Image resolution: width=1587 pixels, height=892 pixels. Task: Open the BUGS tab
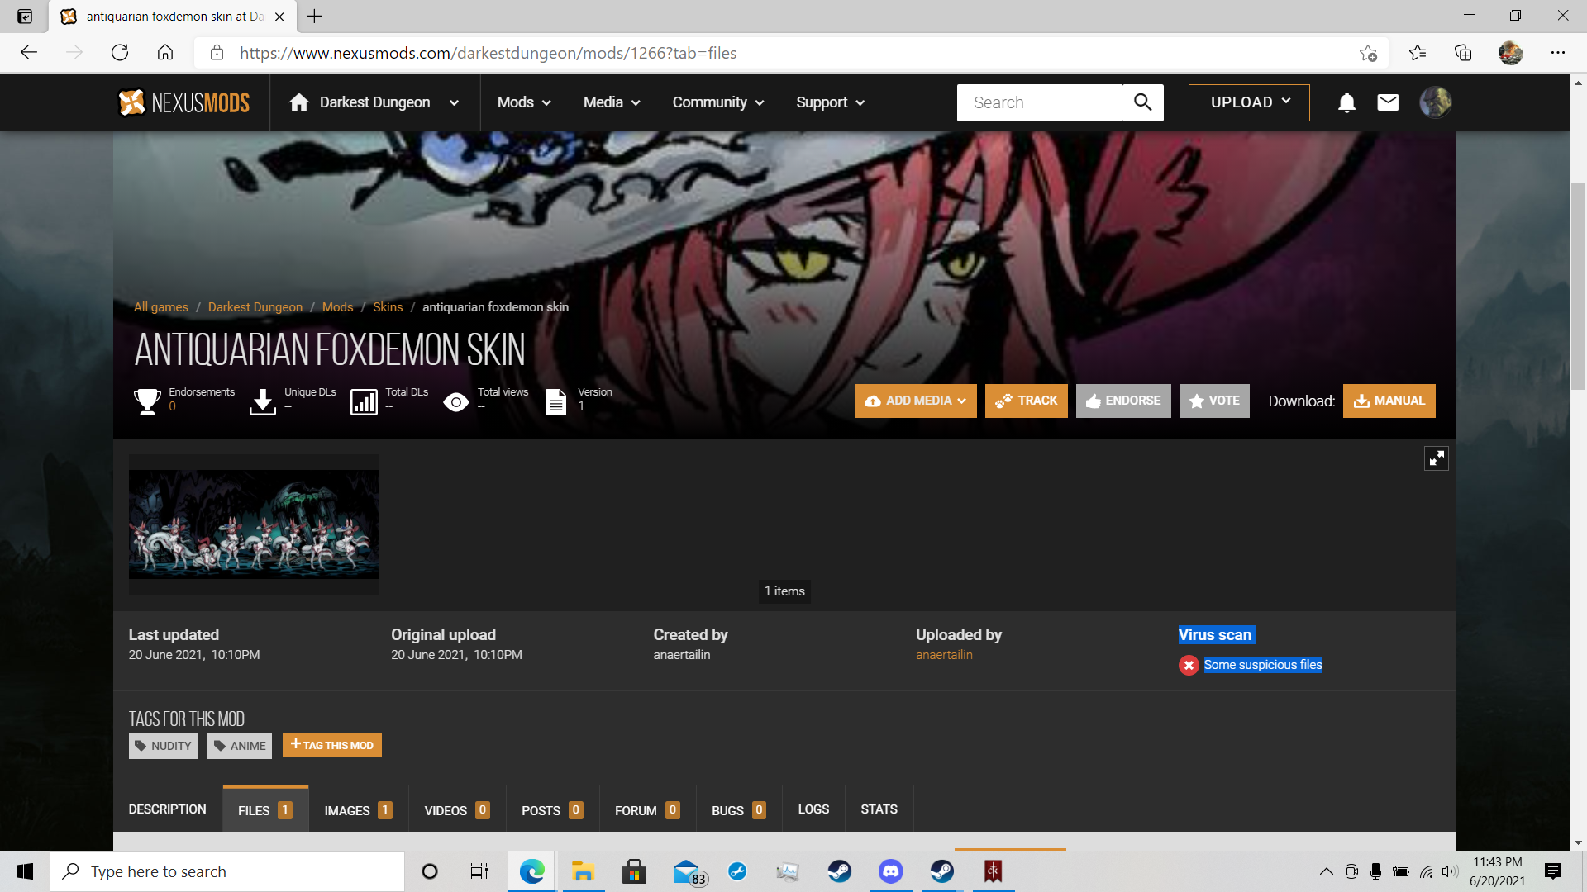pos(739,810)
